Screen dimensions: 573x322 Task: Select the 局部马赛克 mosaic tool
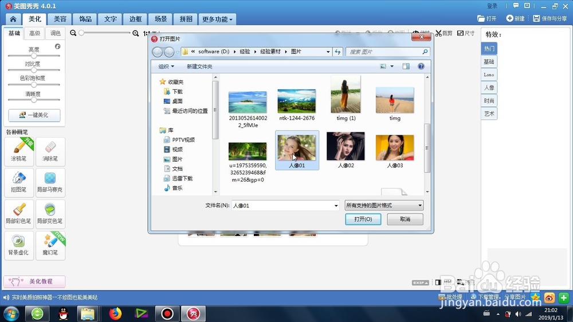coord(50,182)
